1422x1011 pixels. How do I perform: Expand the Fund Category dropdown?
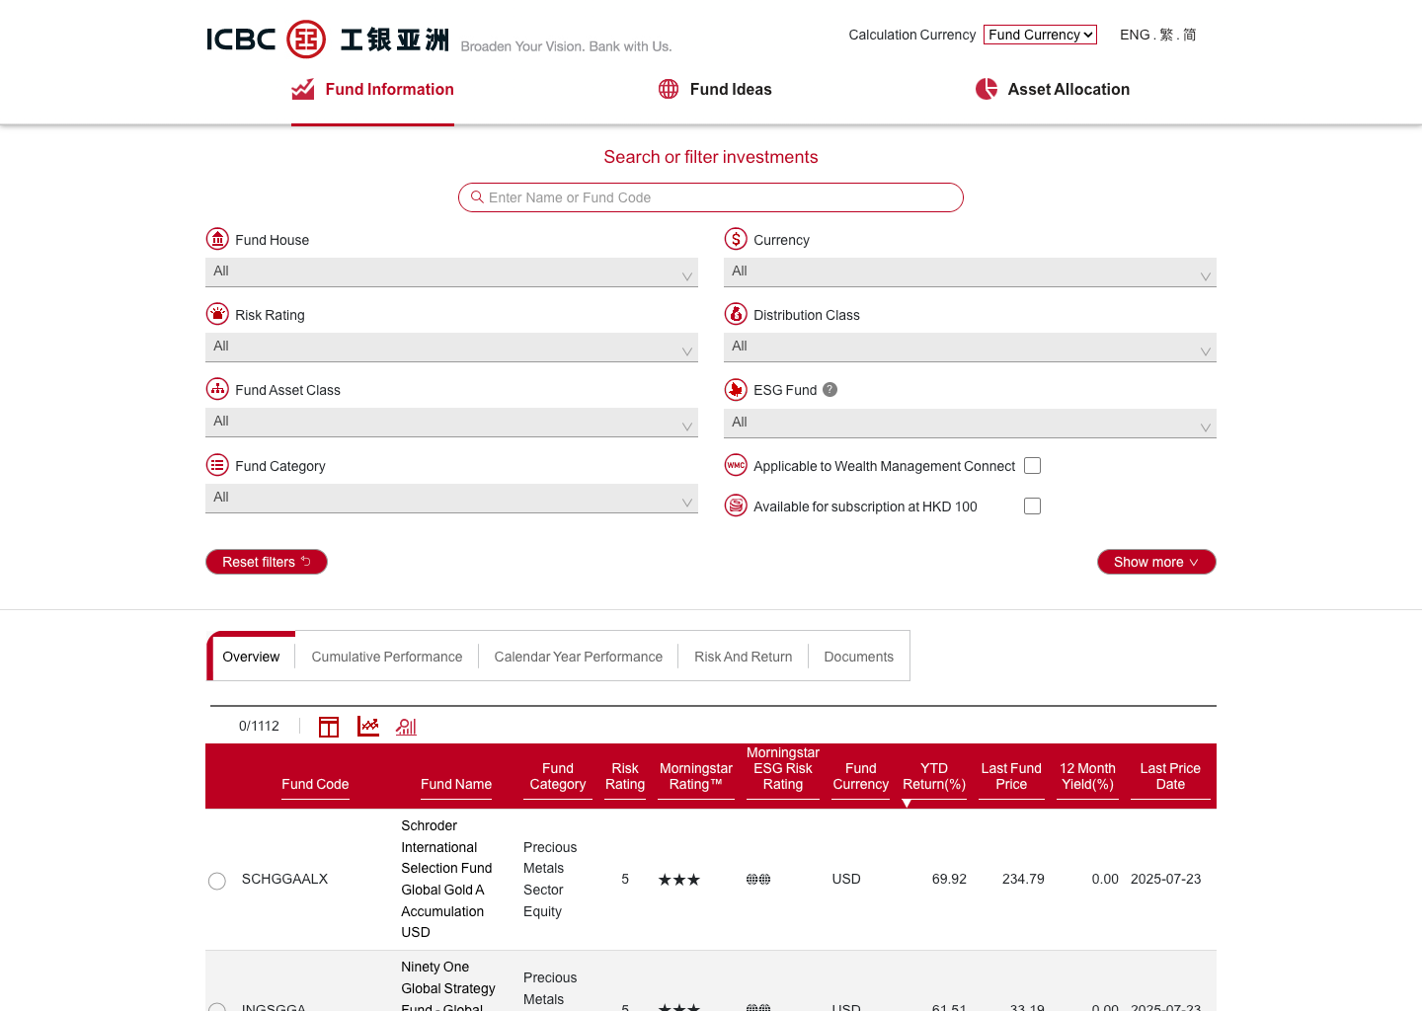pyautogui.click(x=451, y=499)
